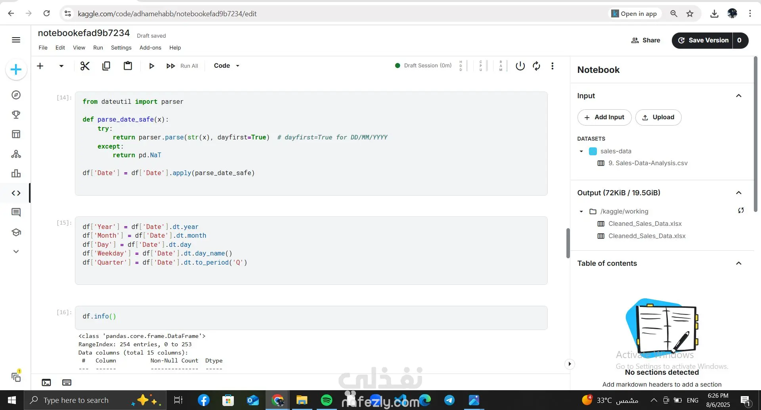This screenshot has width=761, height=410.
Task: Open keyboard shortcuts icon at bottom
Action: [x=67, y=382]
